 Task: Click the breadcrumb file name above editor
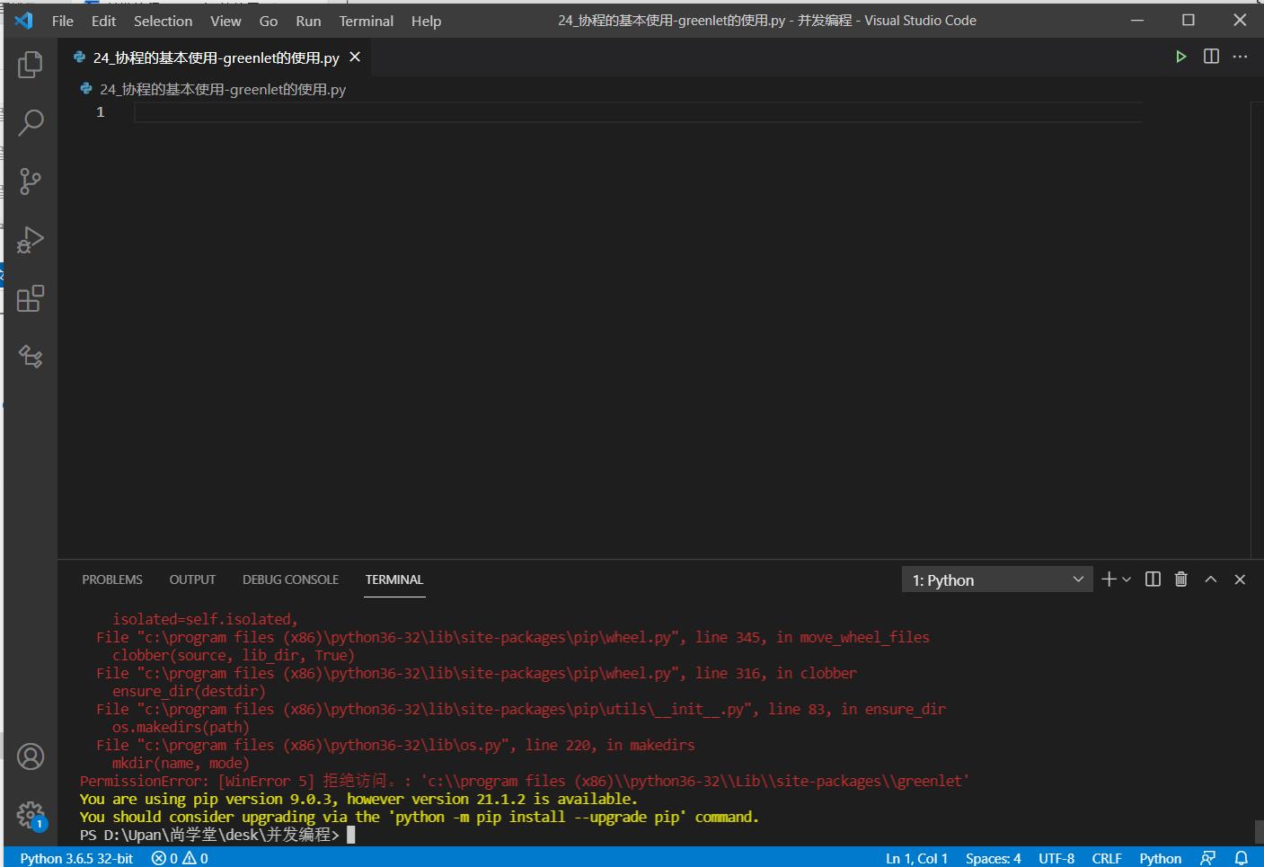coord(222,89)
